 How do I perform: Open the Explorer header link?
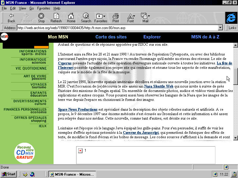pyautogui.click(x=152, y=37)
